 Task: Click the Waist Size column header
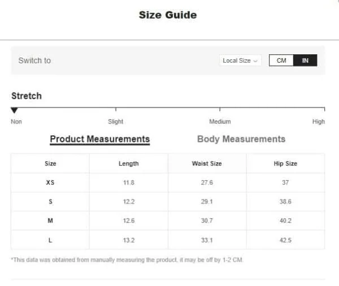click(x=207, y=163)
